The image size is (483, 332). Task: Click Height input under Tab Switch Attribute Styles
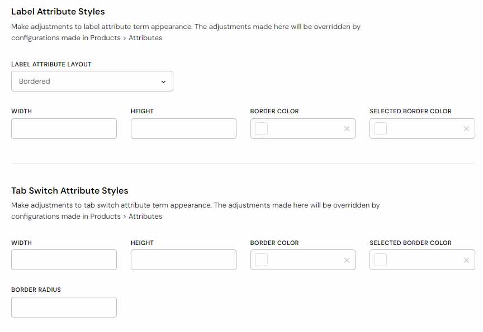click(183, 260)
